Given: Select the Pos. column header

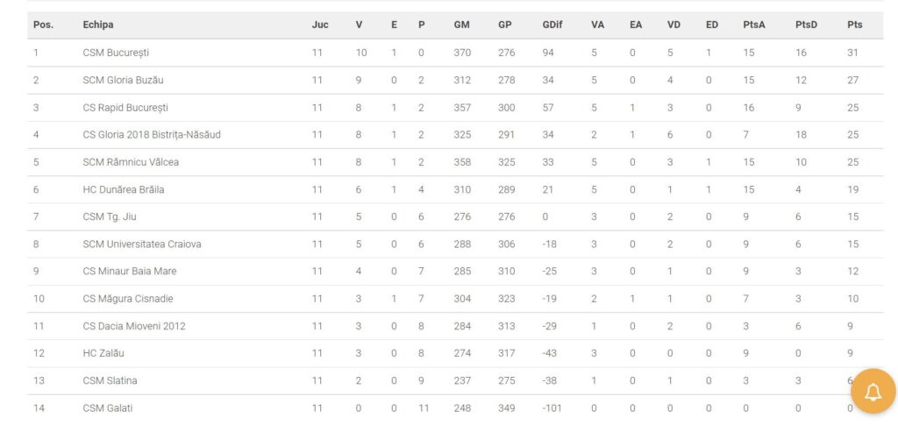Looking at the screenshot, I should tap(43, 25).
